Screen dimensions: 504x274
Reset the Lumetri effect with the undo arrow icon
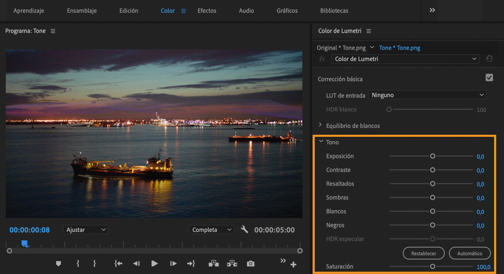coord(489,59)
